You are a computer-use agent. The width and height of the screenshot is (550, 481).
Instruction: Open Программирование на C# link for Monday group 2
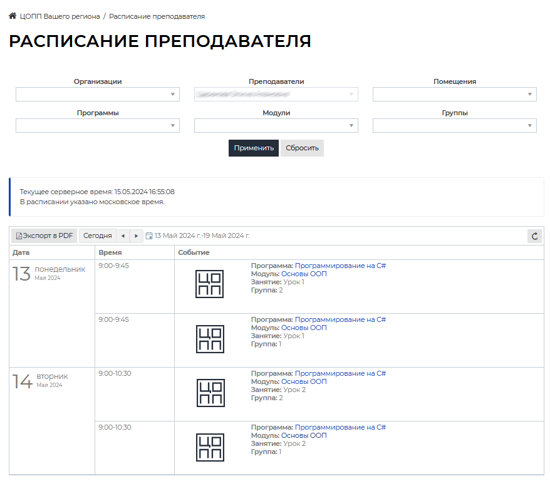(x=340, y=266)
